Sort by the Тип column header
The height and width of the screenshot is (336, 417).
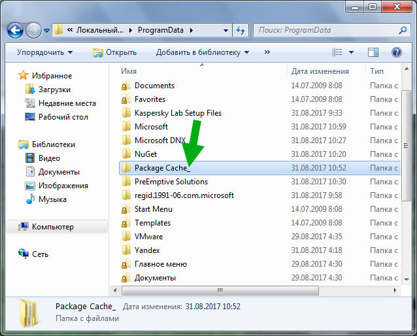(376, 71)
